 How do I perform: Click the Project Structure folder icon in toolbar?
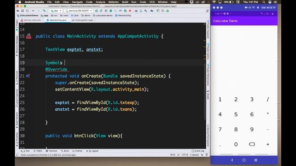(152, 11)
